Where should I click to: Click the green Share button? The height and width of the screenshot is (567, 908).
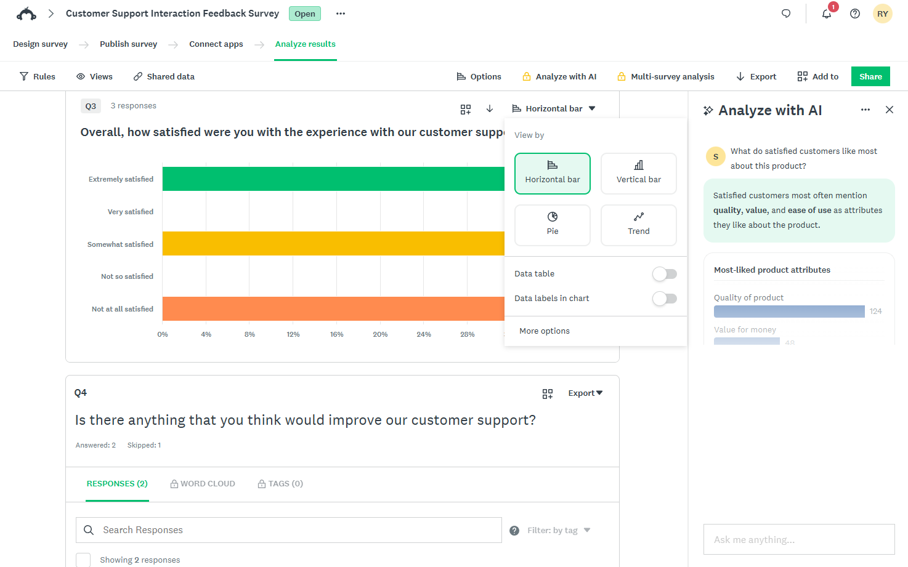click(x=870, y=76)
